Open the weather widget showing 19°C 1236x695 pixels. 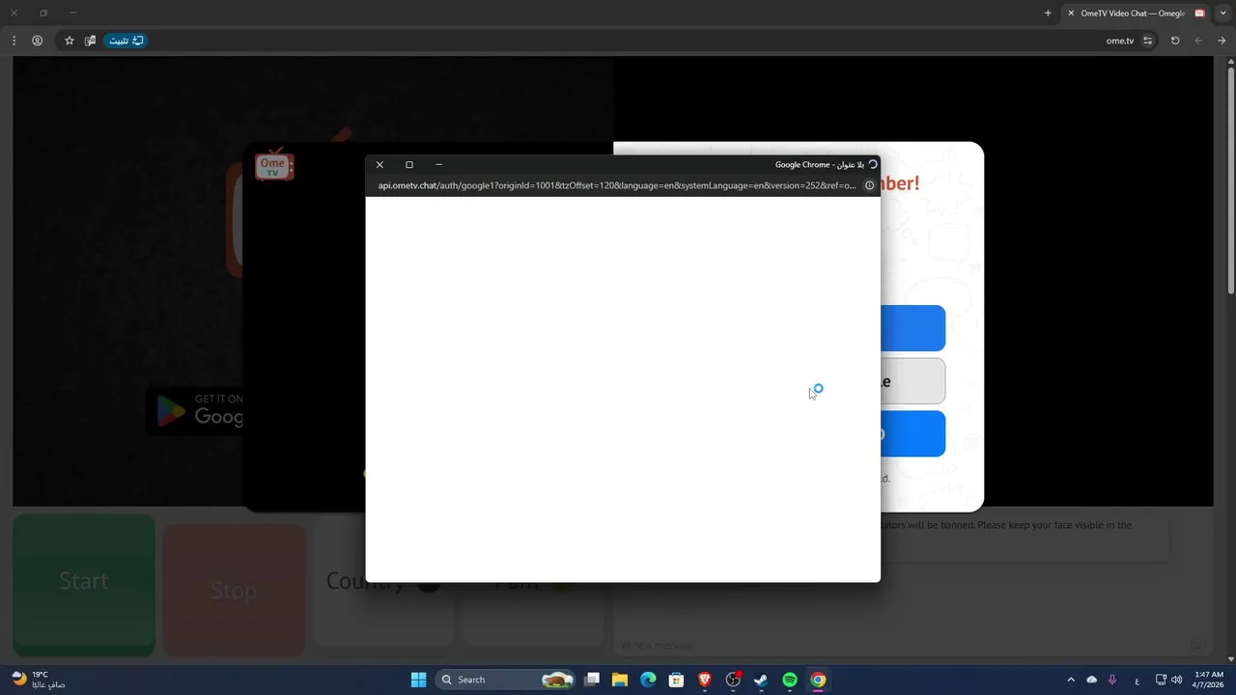pyautogui.click(x=39, y=680)
